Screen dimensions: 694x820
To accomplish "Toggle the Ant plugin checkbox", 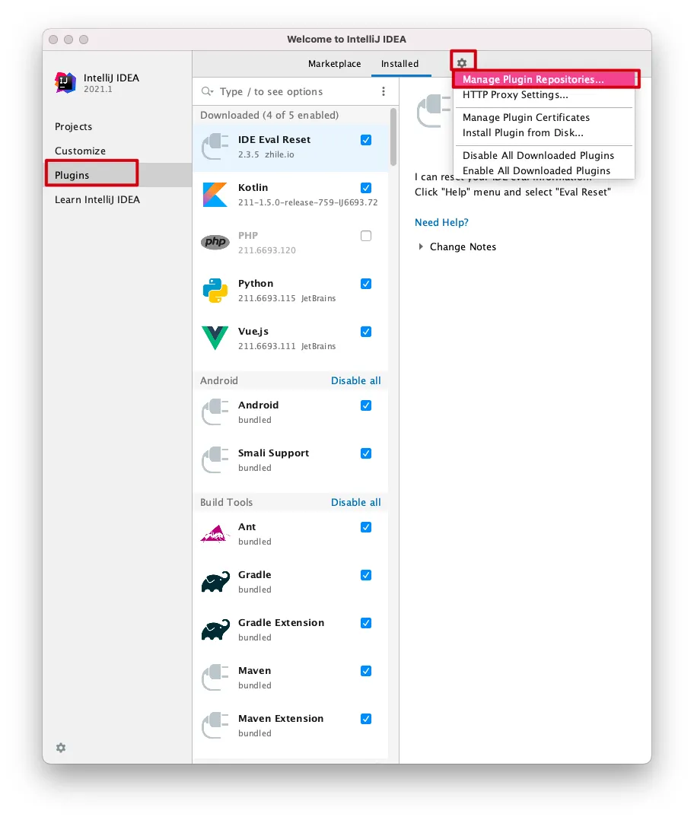I will click(366, 527).
